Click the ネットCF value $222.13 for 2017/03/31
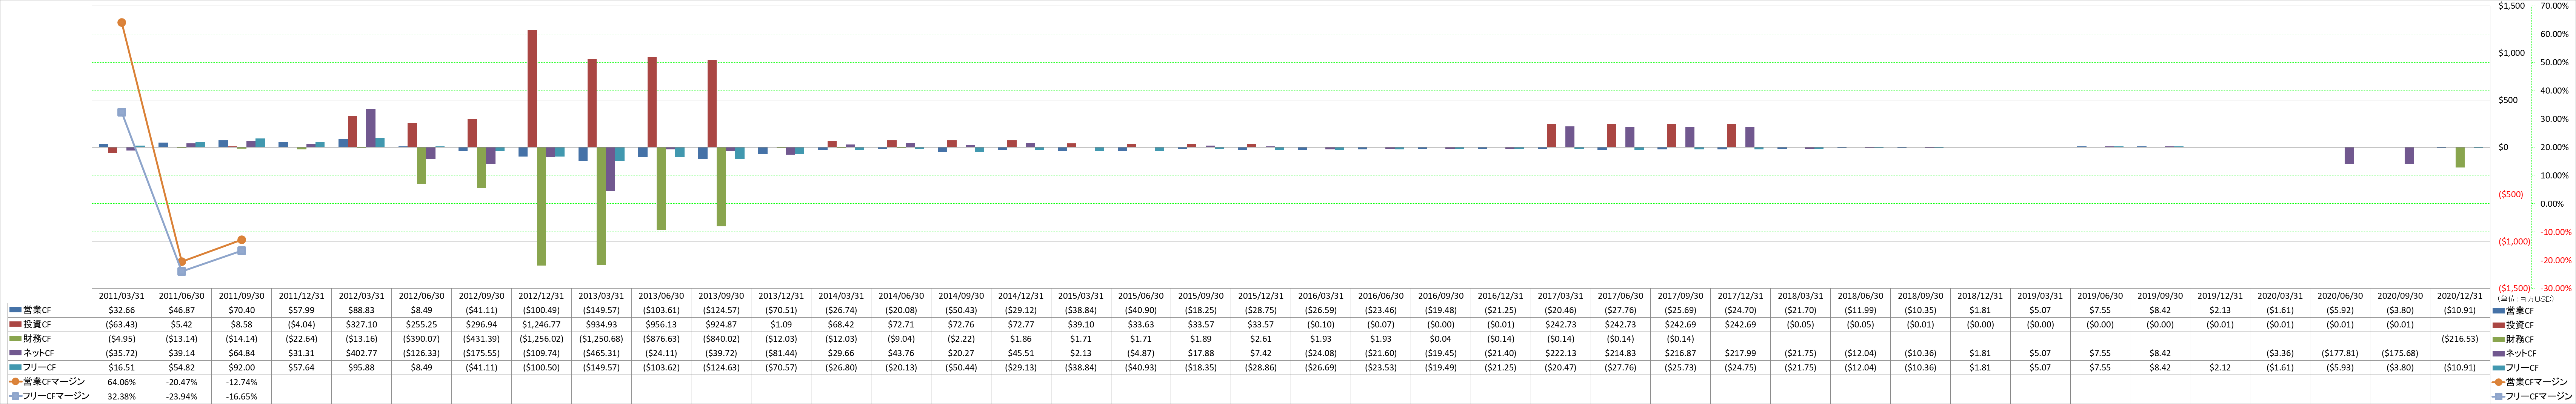 click(x=1560, y=353)
